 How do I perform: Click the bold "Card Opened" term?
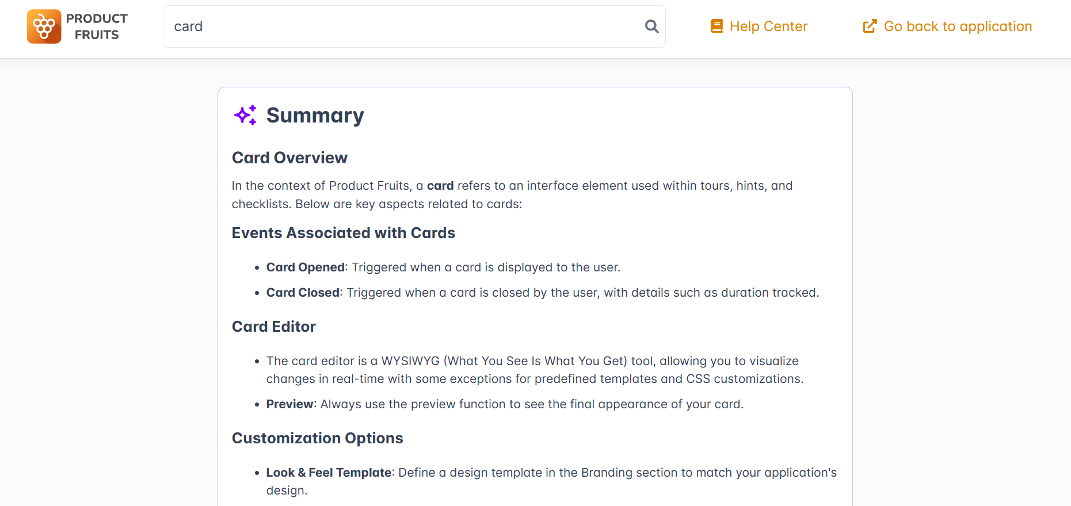(x=305, y=267)
